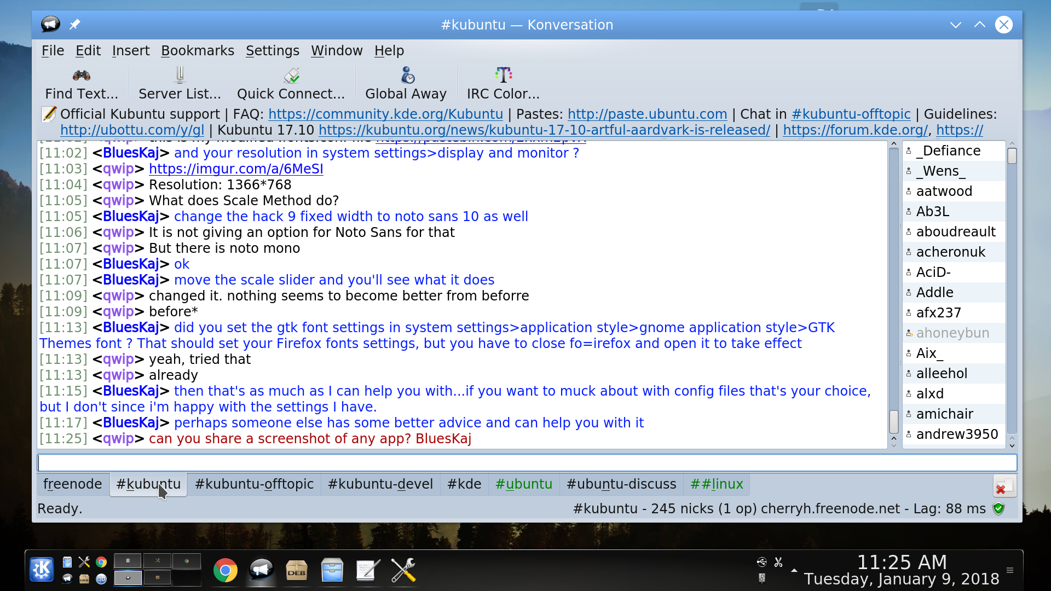Open the blue file cabinet taskbar entry
This screenshot has width=1051, height=591.
pyautogui.click(x=332, y=570)
